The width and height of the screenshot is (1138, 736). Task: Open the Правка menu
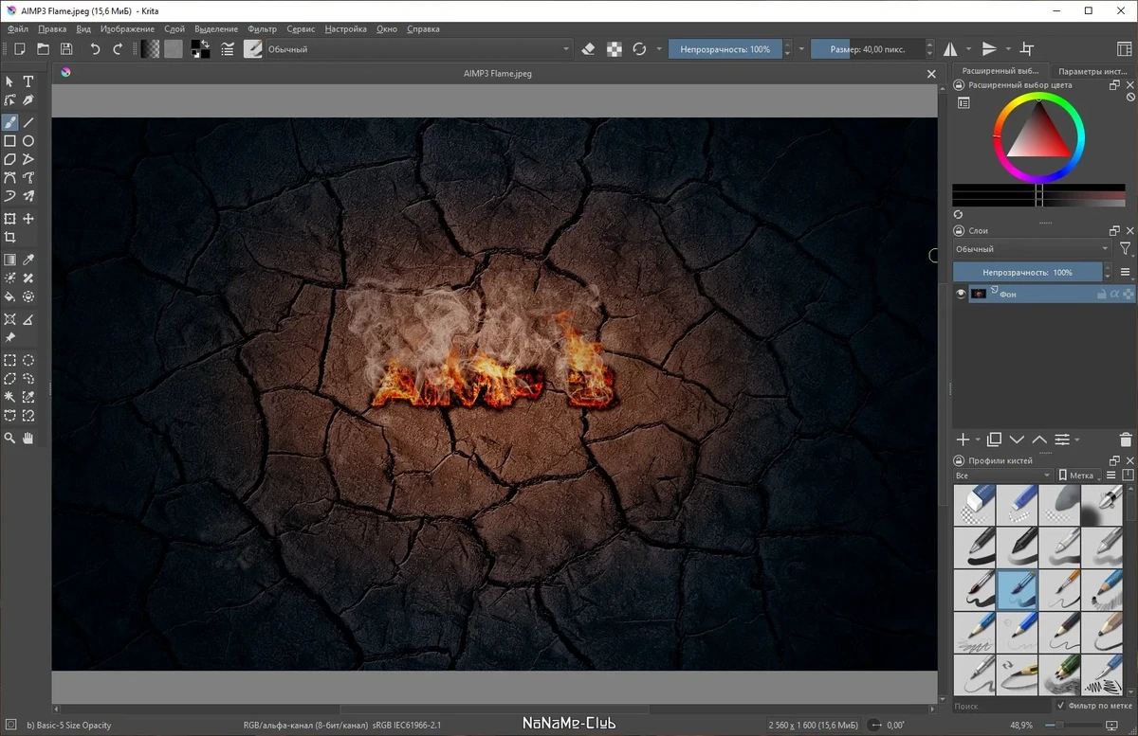52,29
